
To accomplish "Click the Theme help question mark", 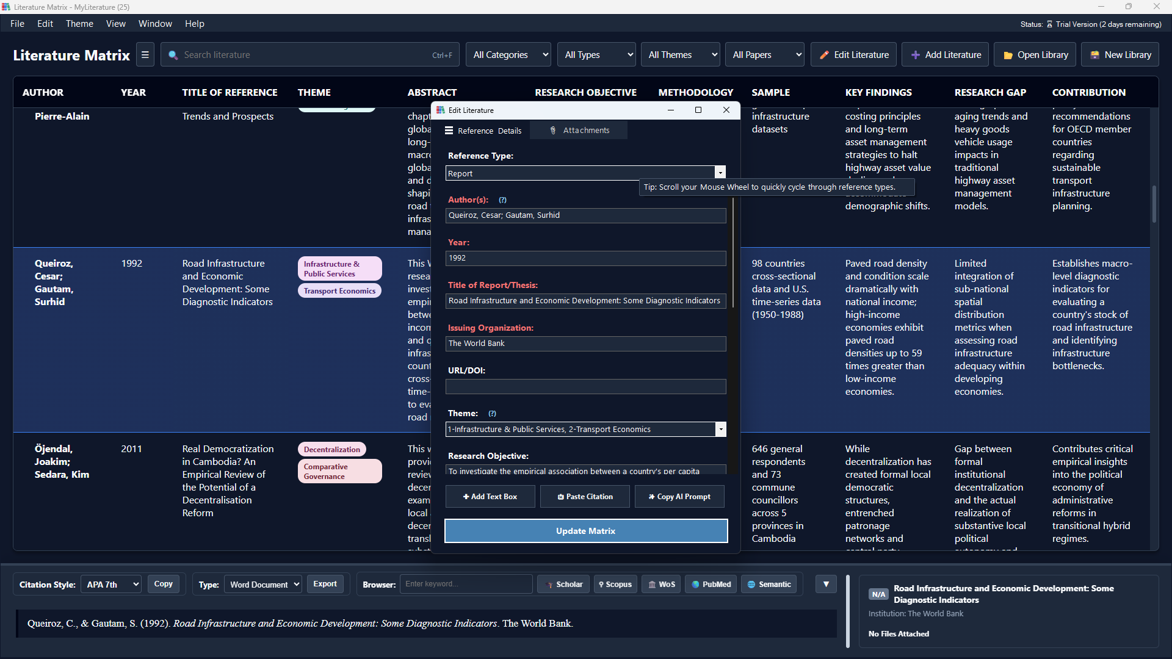I will click(492, 414).
